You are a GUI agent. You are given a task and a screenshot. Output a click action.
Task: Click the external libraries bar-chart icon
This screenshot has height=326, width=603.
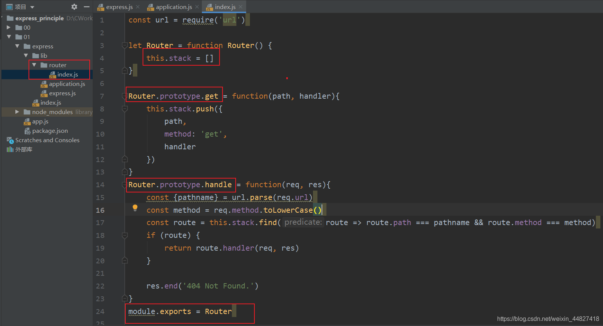tap(10, 149)
